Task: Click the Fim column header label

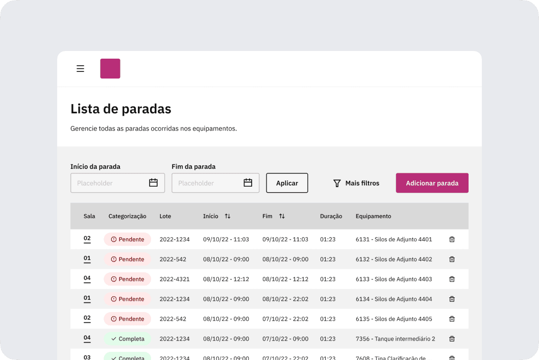Action: click(267, 216)
